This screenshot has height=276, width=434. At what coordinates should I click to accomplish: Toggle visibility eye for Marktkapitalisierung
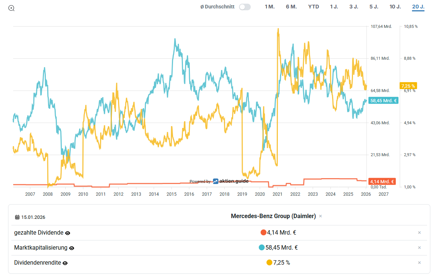click(x=72, y=248)
